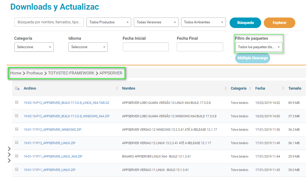Open 19-01-17-P12_APPSERVER_LINUX.ZIP file link
This screenshot has height=178, width=307.
(x=50, y=143)
